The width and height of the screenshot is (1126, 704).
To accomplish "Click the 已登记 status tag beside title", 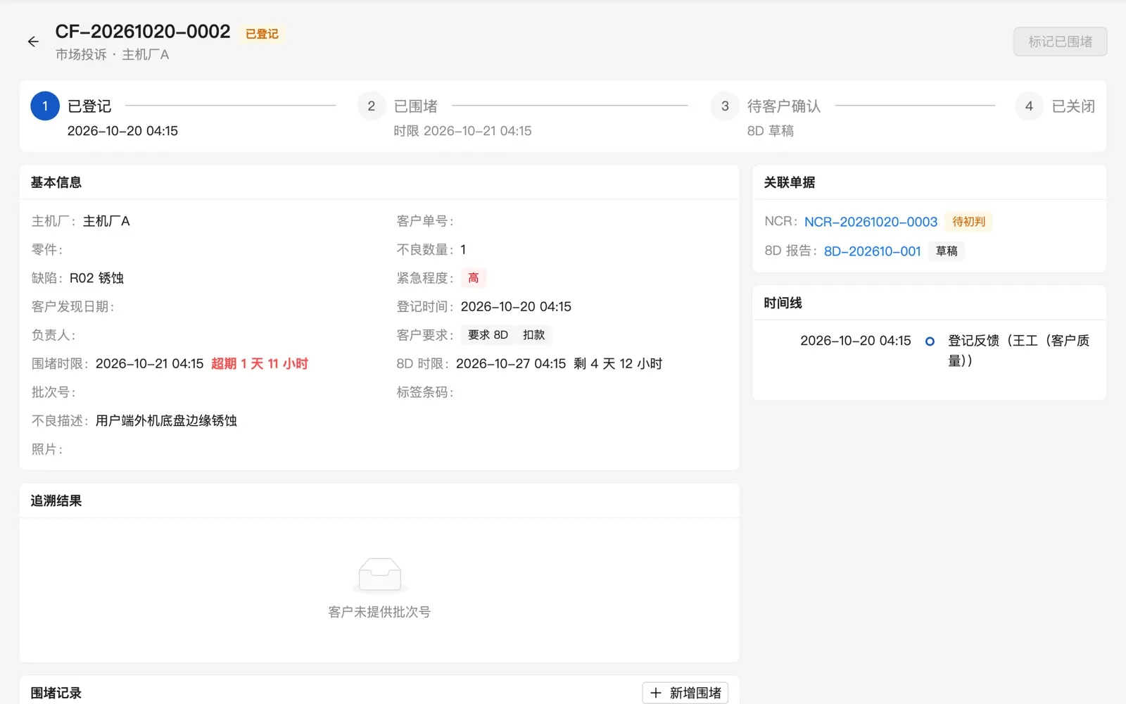I will (262, 34).
